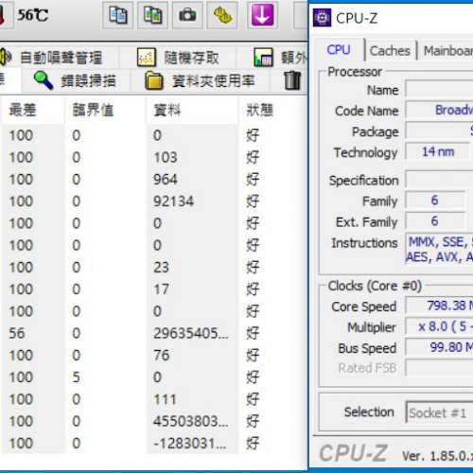Click the empty Specification field in CPU-Z

(439, 180)
